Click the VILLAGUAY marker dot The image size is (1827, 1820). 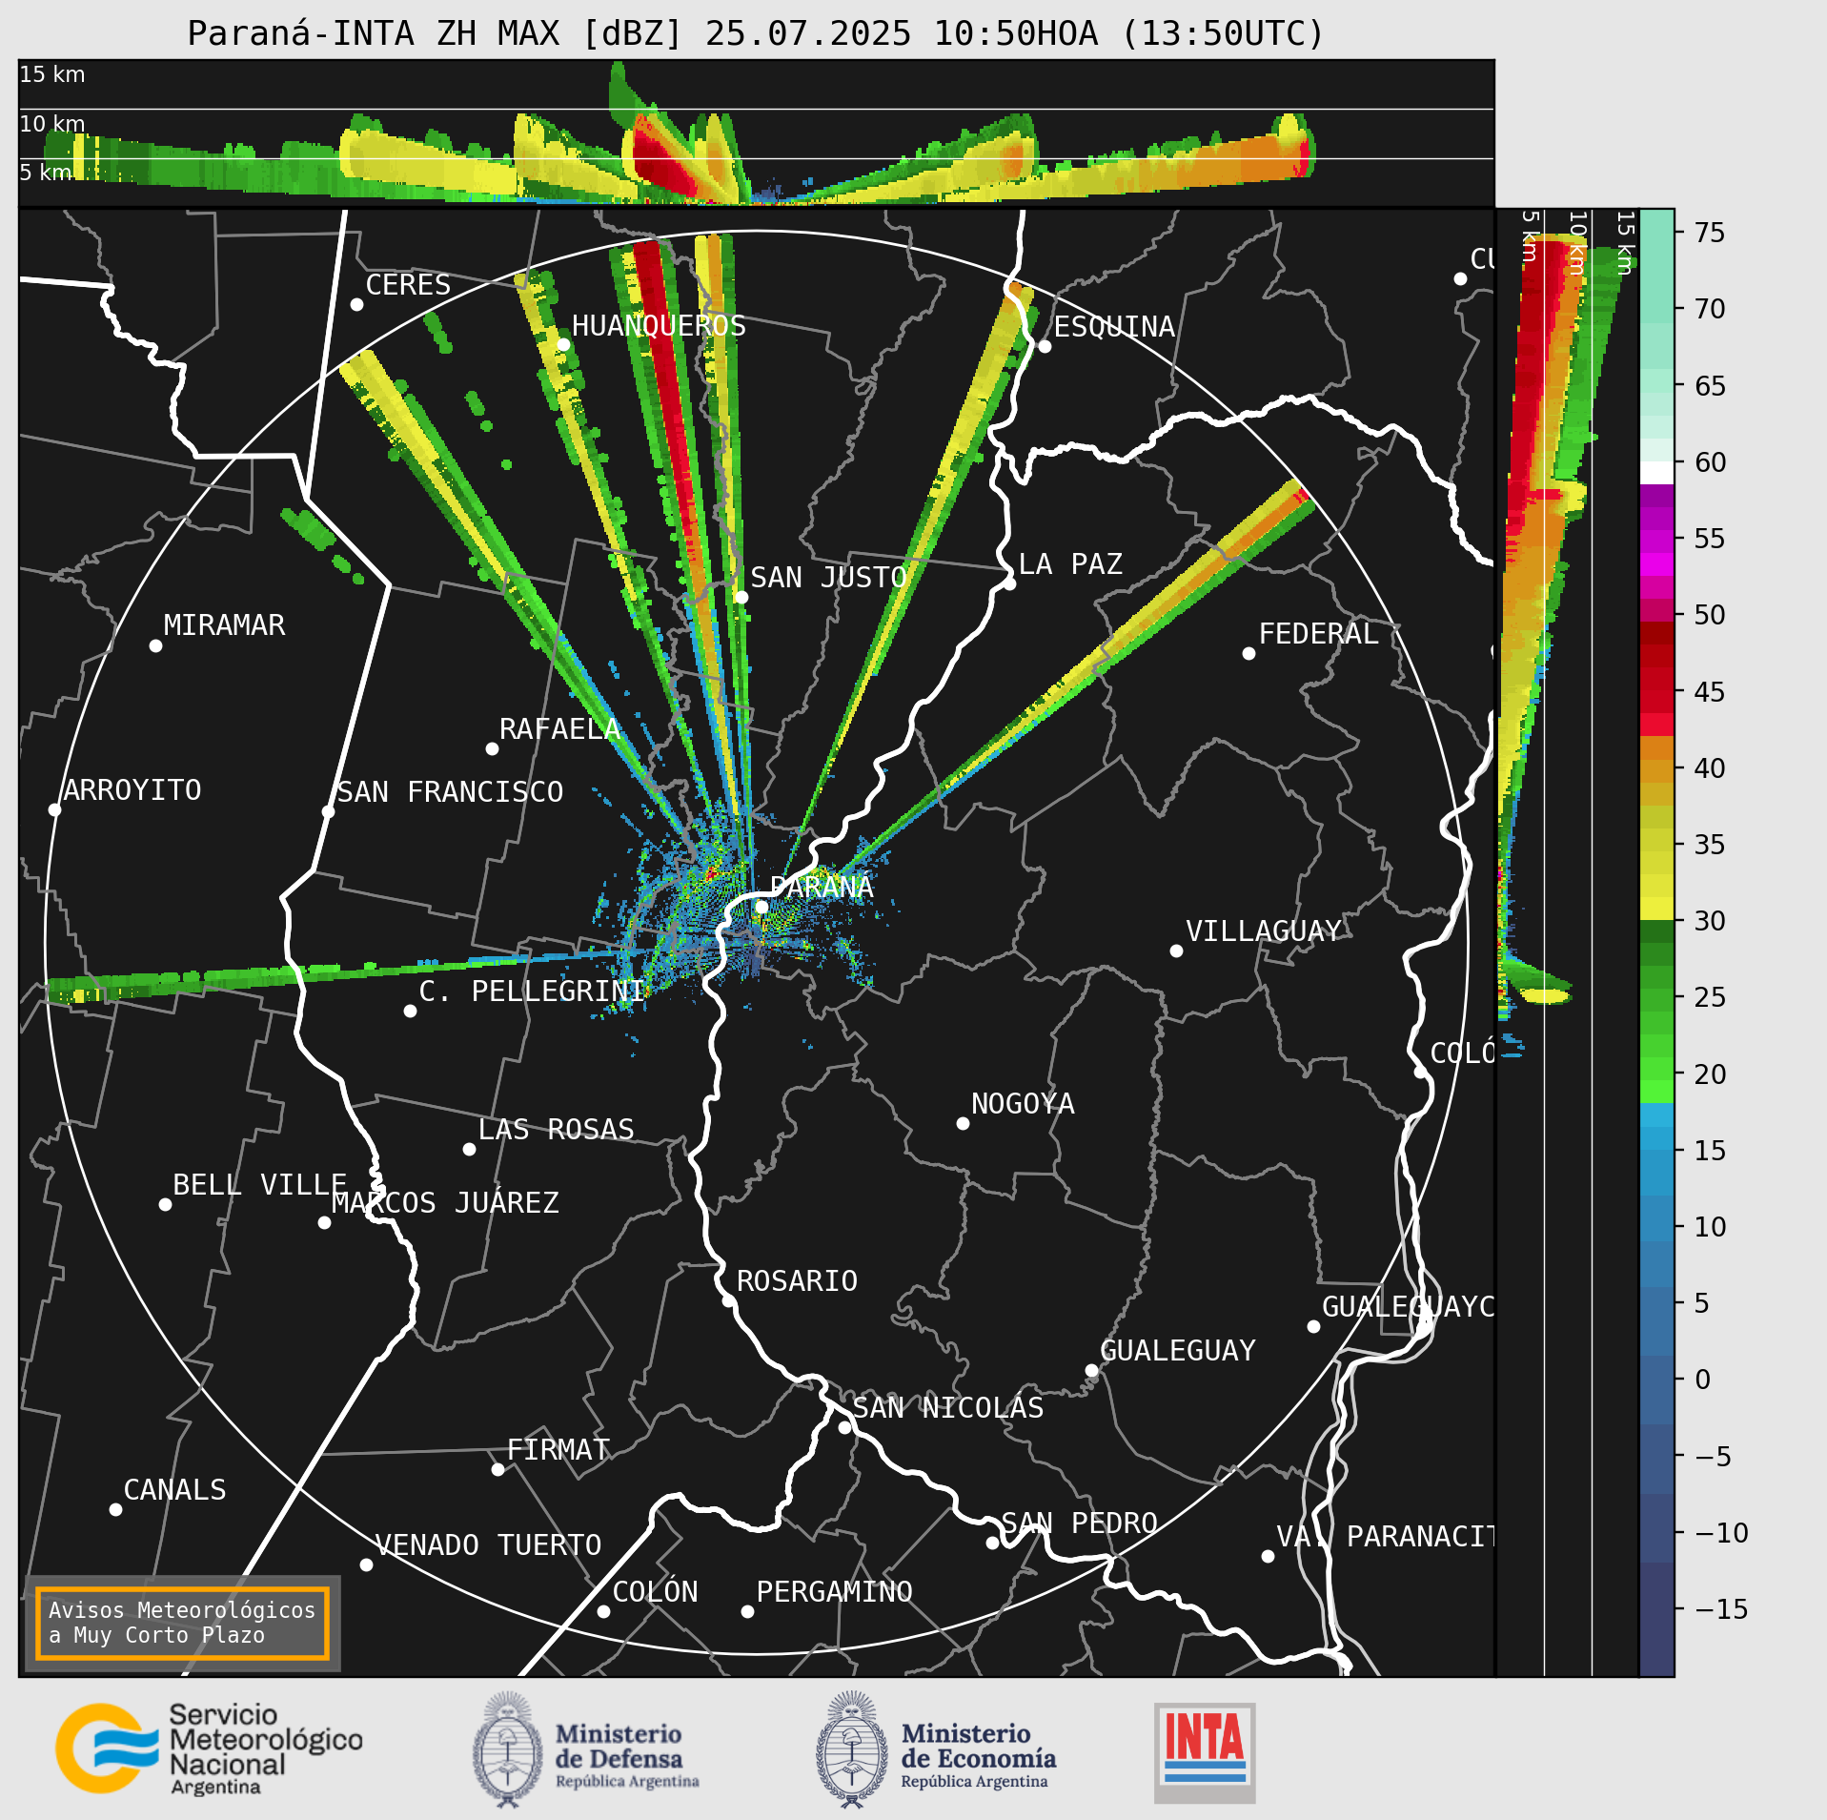tap(1176, 951)
